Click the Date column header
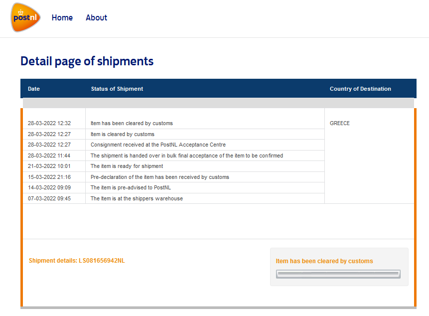 [34, 89]
